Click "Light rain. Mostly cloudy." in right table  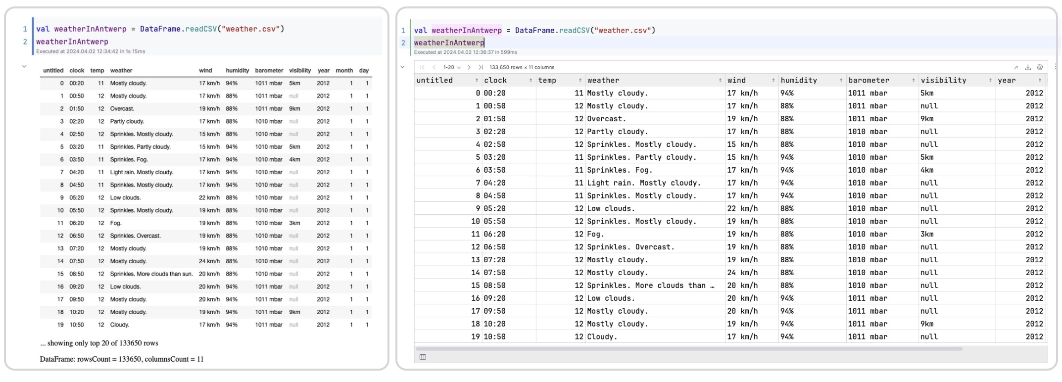click(644, 183)
